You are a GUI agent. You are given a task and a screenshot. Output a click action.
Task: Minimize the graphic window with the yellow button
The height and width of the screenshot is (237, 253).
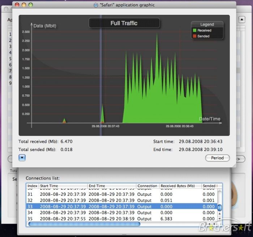coord(24,5)
